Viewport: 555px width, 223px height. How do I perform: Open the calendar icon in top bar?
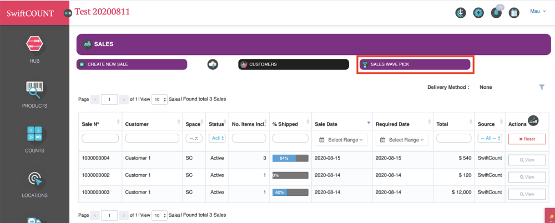click(x=514, y=13)
